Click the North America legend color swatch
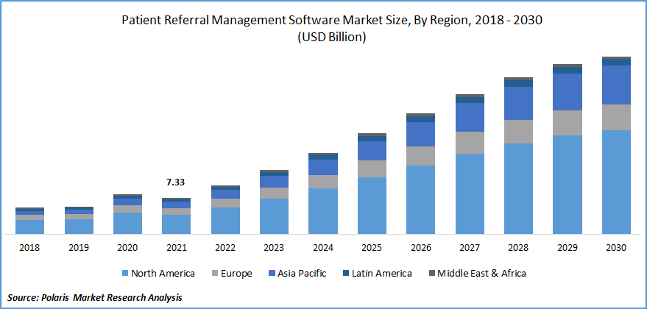The width and height of the screenshot is (647, 309). coord(124,273)
